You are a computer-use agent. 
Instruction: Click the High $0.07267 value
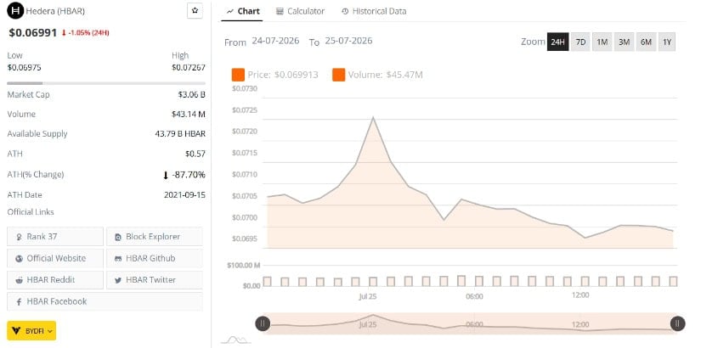pyautogui.click(x=189, y=67)
